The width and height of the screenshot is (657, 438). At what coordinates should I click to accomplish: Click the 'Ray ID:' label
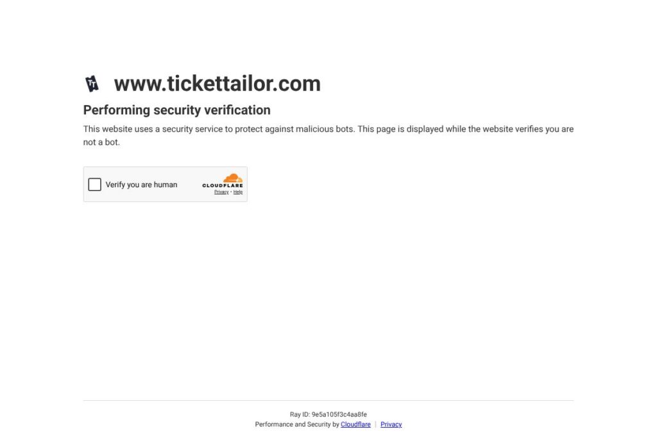coord(300,414)
